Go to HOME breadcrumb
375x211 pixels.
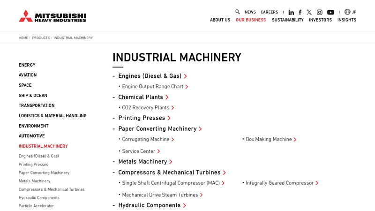click(x=23, y=38)
